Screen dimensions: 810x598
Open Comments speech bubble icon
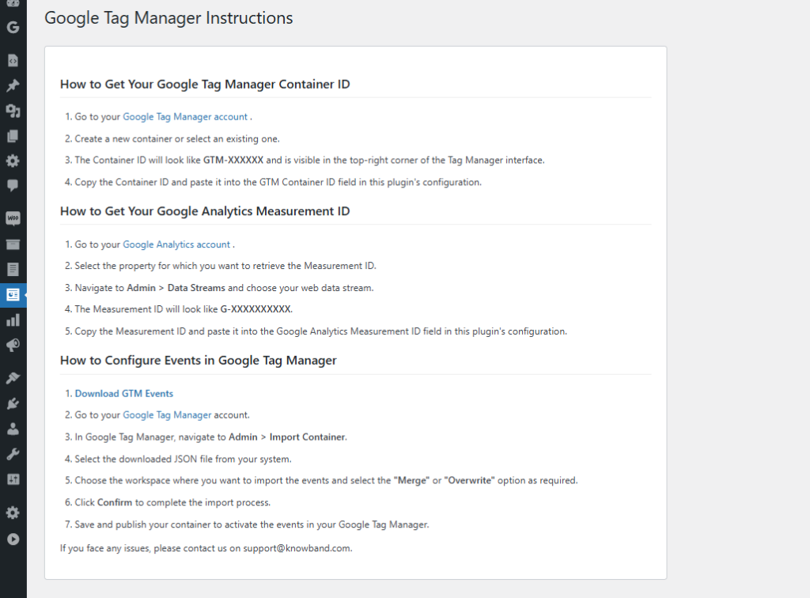pyautogui.click(x=13, y=185)
